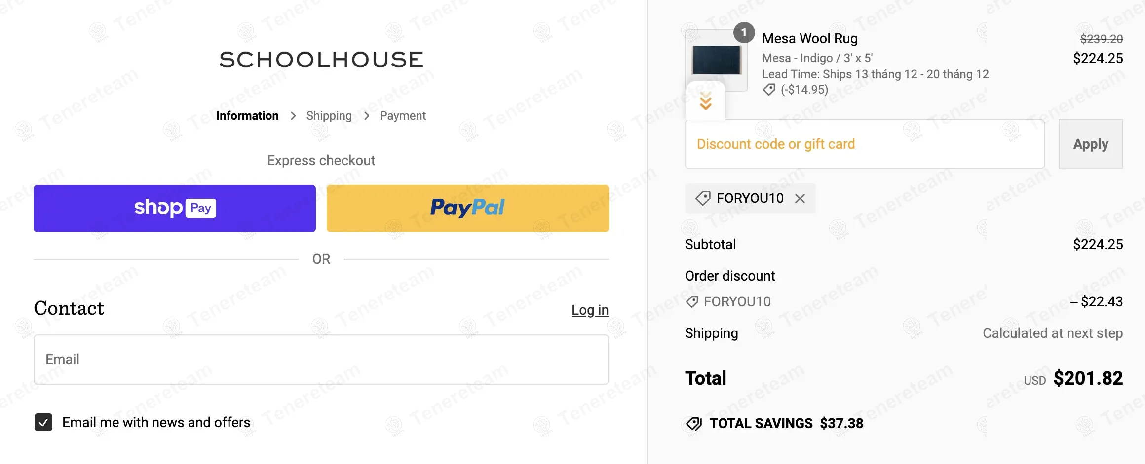Click chevron between Information and Shipping
The height and width of the screenshot is (464, 1145).
(x=293, y=116)
